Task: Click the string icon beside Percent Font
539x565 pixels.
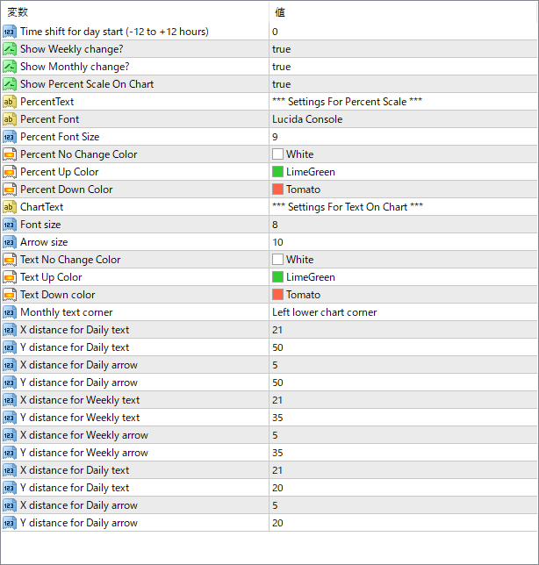Action: point(10,119)
